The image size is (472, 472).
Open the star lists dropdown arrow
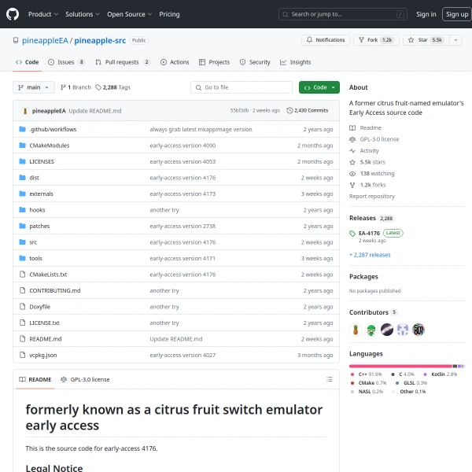455,40
